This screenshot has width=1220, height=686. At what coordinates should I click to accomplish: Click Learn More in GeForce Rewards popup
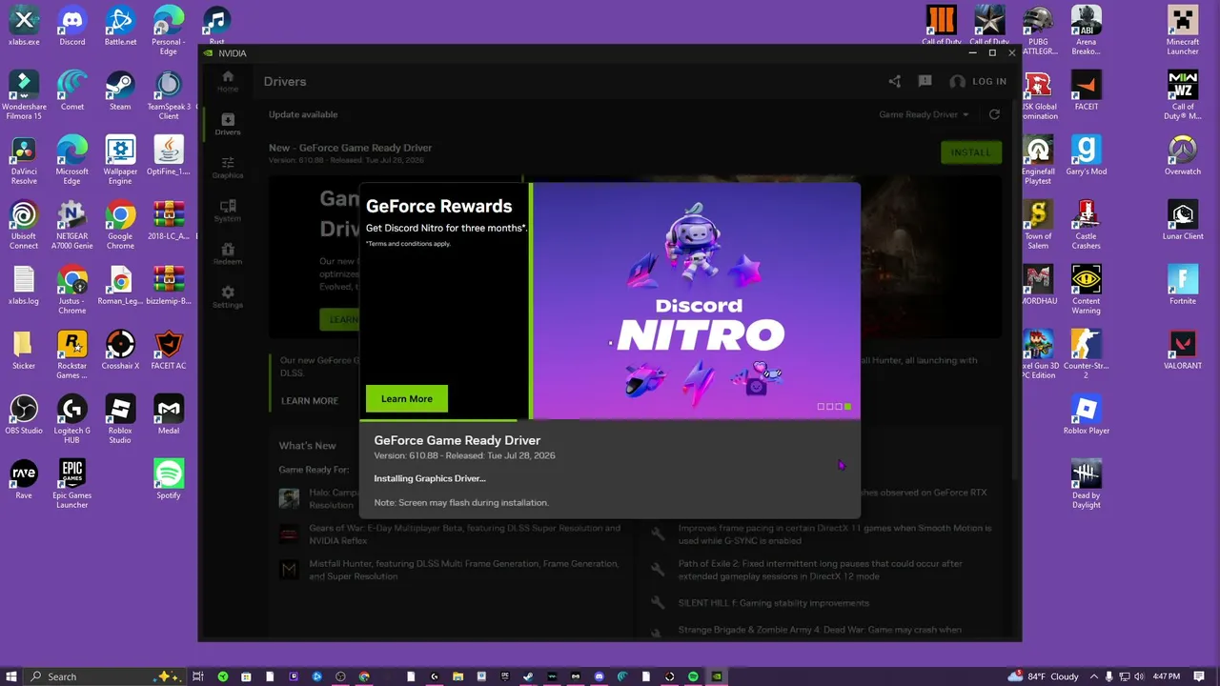pyautogui.click(x=407, y=398)
